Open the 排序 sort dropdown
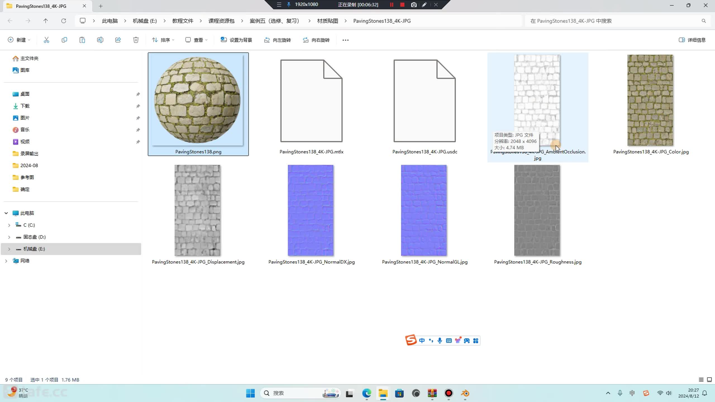Image resolution: width=715 pixels, height=402 pixels. coord(163,40)
